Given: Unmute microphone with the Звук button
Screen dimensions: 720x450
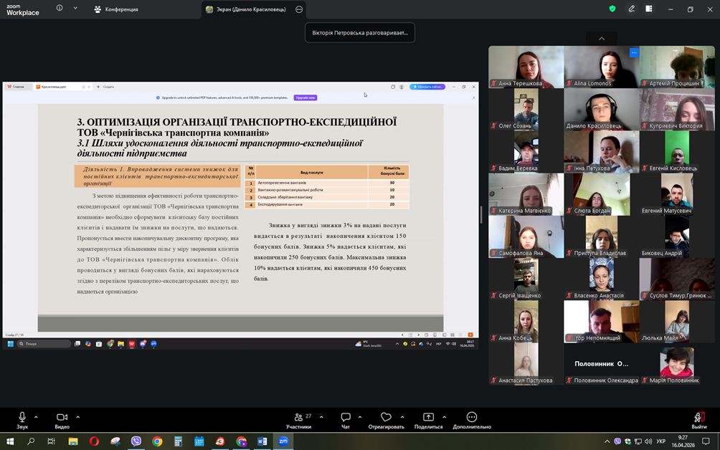Looking at the screenshot, I should point(22,418).
